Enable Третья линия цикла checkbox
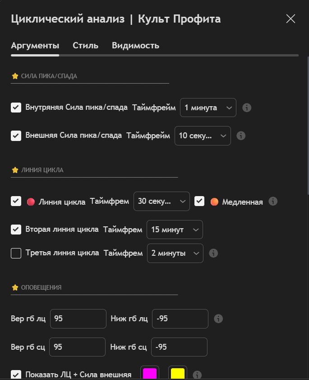The image size is (309, 380). coord(16,253)
